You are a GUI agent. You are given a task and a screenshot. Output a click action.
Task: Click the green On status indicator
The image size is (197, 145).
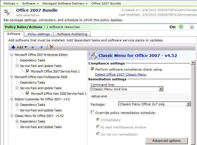pyautogui.click(x=181, y=27)
